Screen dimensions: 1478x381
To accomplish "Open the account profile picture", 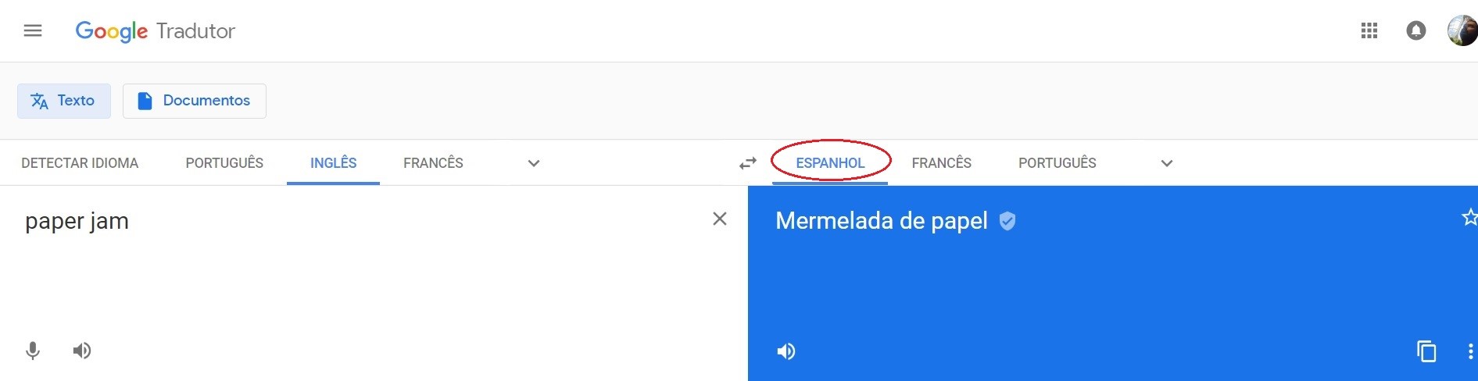I will point(1462,31).
